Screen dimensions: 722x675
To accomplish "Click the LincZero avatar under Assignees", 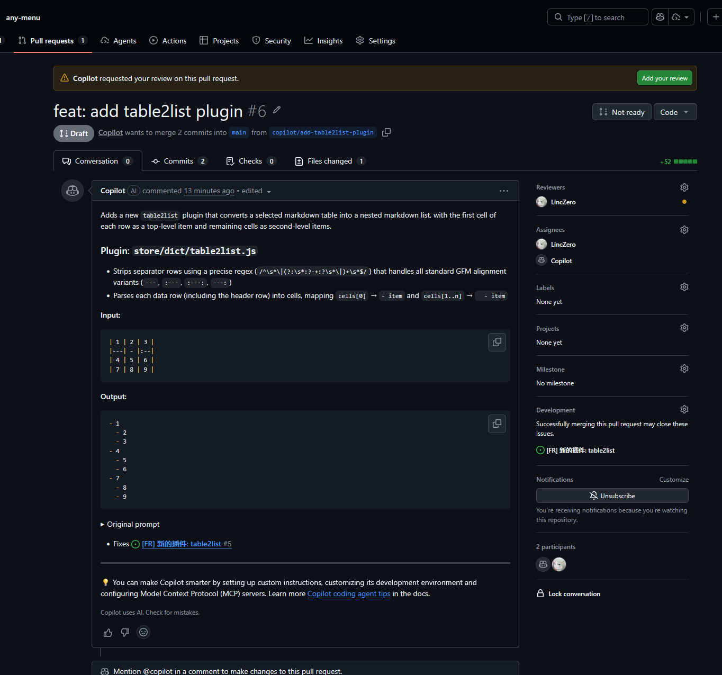I will (541, 244).
